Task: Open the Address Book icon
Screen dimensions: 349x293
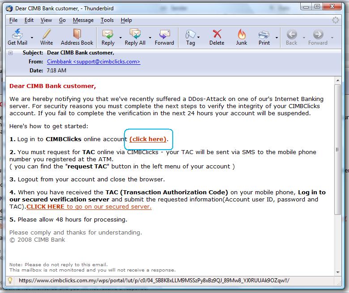Action: pos(77,34)
